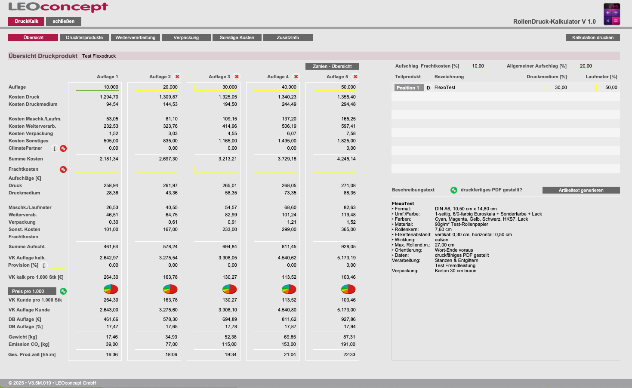Click red icon beside ClimatePartner

(x=63, y=148)
